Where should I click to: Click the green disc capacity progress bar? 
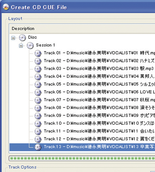(82, 158)
